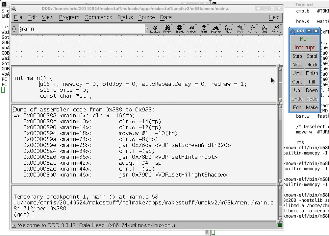Click the Find>> binoculars icon
Screen dimensions: 329x236
(167, 29)
